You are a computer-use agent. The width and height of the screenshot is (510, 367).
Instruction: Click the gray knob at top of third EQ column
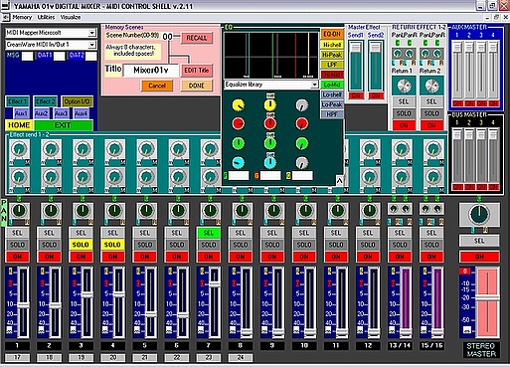click(301, 105)
